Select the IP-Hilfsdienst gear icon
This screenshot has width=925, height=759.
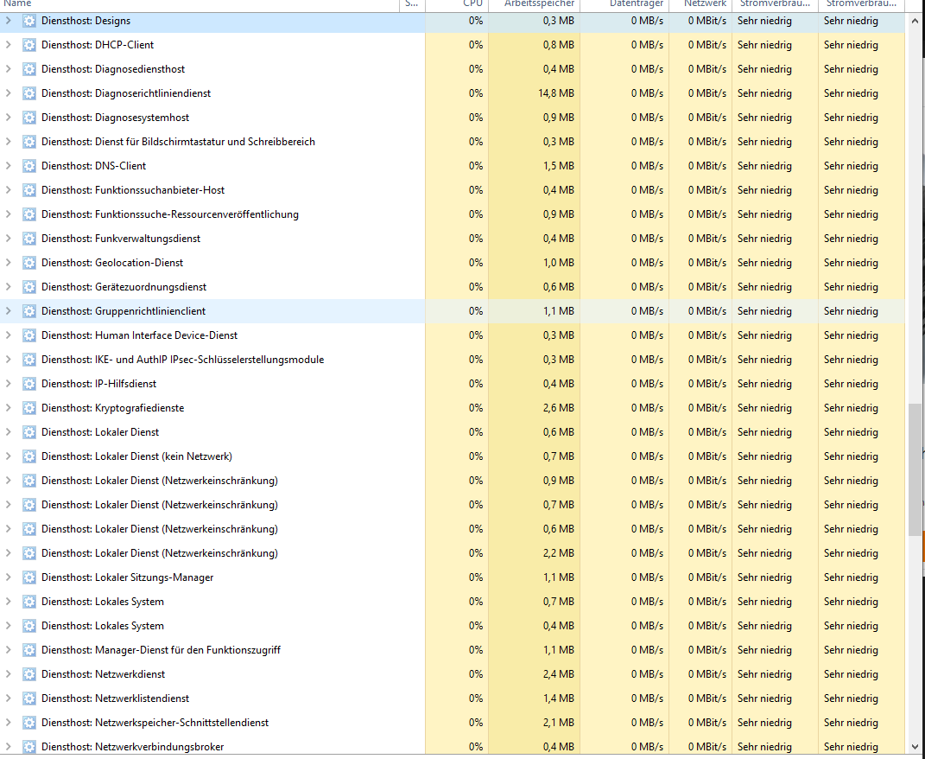point(29,384)
